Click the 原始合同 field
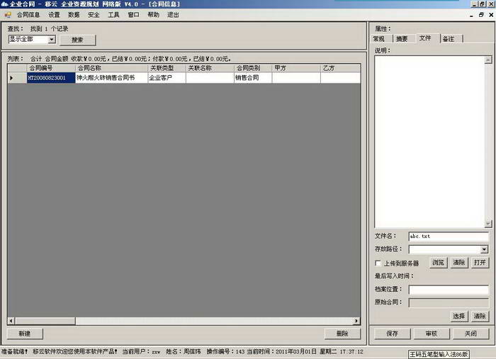The image size is (496, 359). tap(449, 303)
